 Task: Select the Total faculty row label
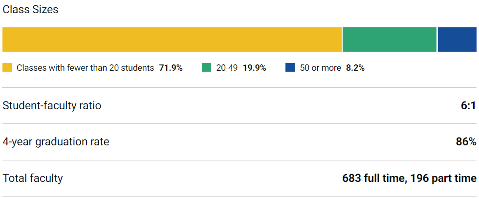pos(32,178)
